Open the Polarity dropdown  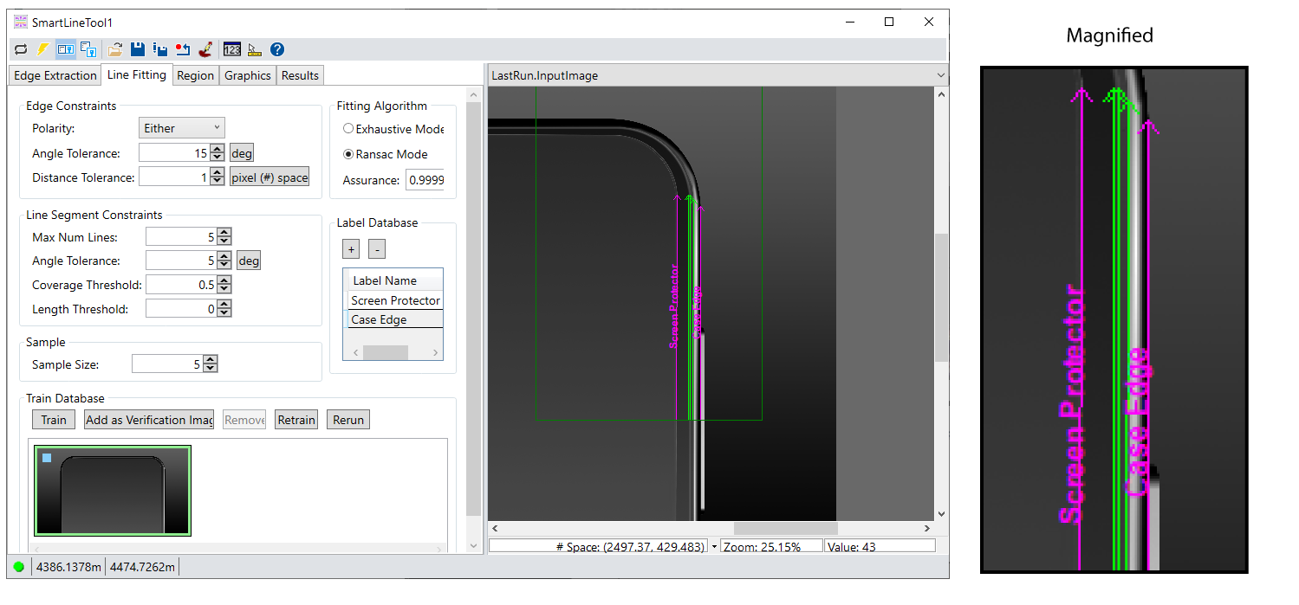click(181, 128)
